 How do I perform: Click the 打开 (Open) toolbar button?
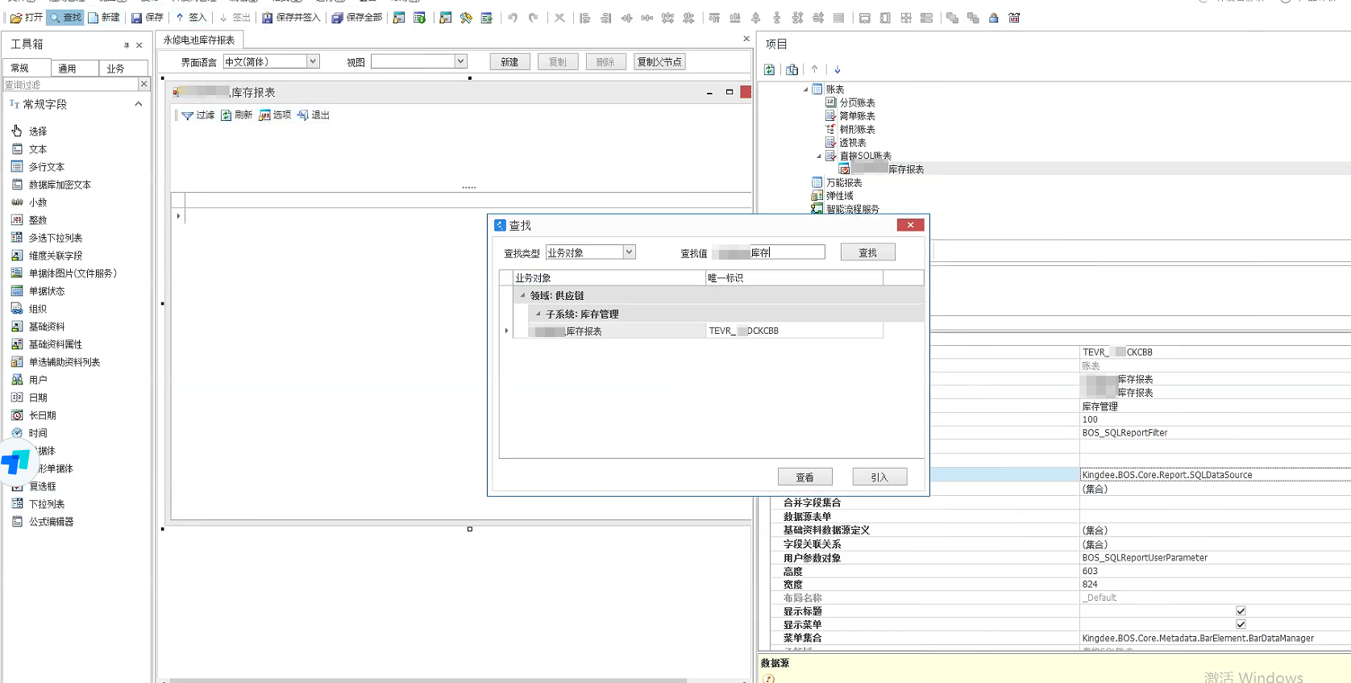pyautogui.click(x=26, y=17)
